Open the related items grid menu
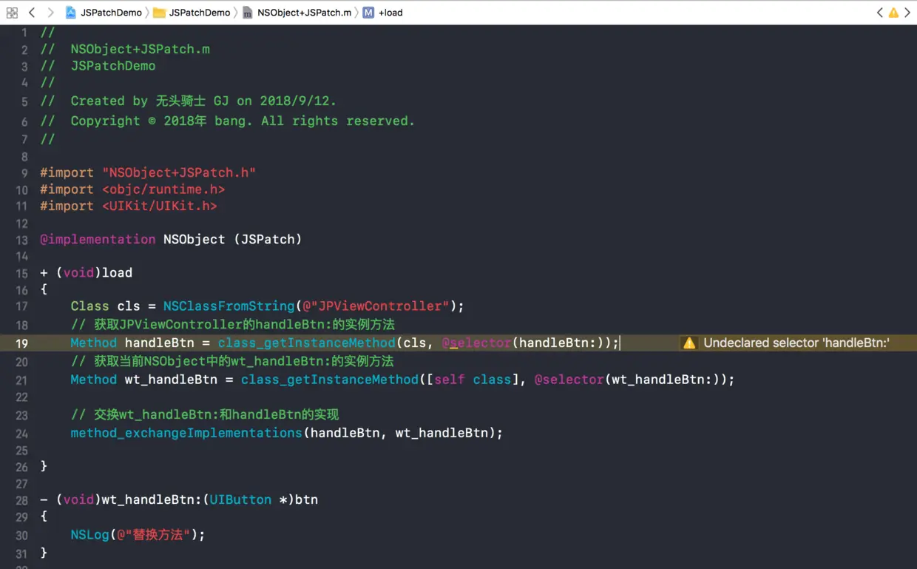This screenshot has height=569, width=917. coord(12,13)
